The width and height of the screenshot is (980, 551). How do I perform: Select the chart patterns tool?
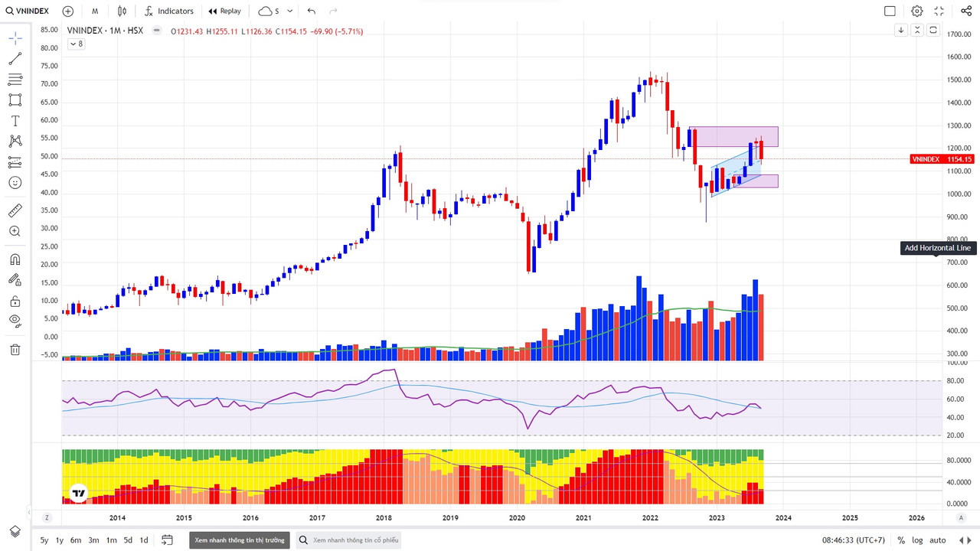(x=15, y=142)
